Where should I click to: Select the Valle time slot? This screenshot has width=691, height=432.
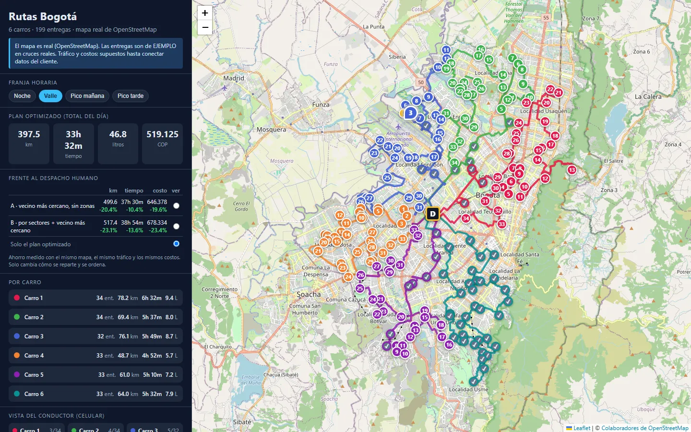50,96
